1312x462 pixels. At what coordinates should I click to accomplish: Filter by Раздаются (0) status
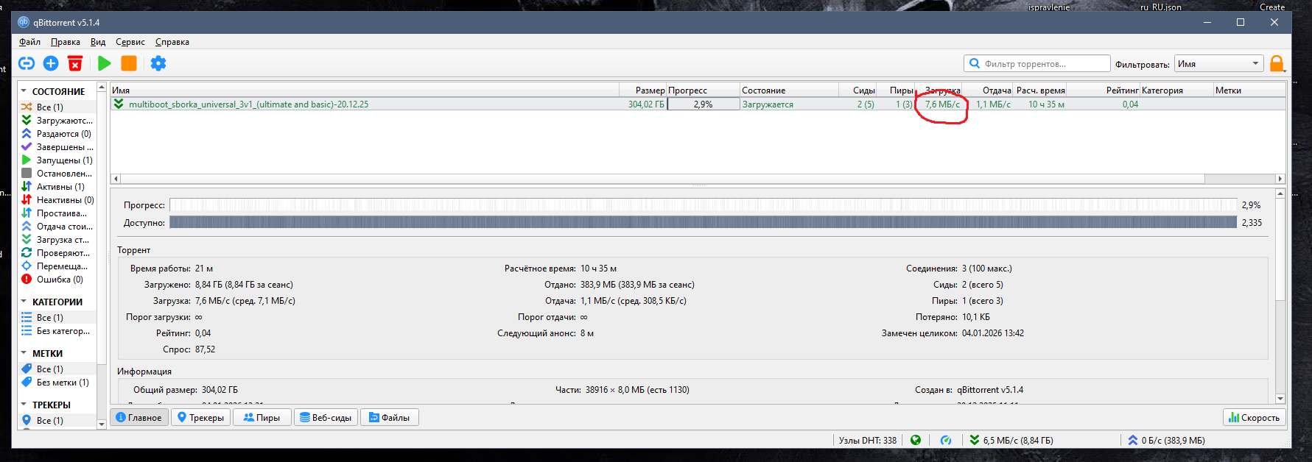57,134
